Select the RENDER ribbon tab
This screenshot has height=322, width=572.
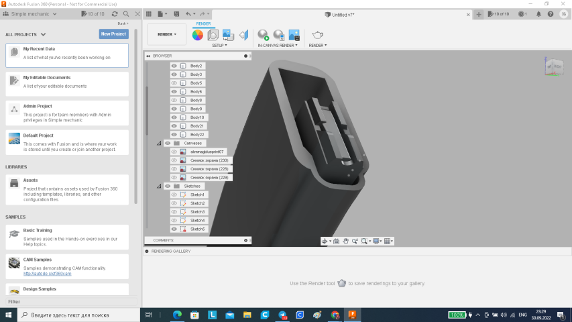pyautogui.click(x=203, y=23)
